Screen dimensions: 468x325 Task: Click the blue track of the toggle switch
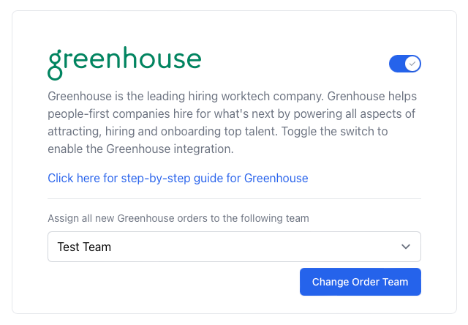pos(397,64)
